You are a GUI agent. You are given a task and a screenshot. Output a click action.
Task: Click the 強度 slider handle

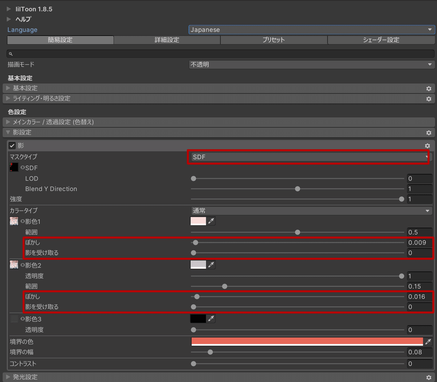tap(401, 199)
